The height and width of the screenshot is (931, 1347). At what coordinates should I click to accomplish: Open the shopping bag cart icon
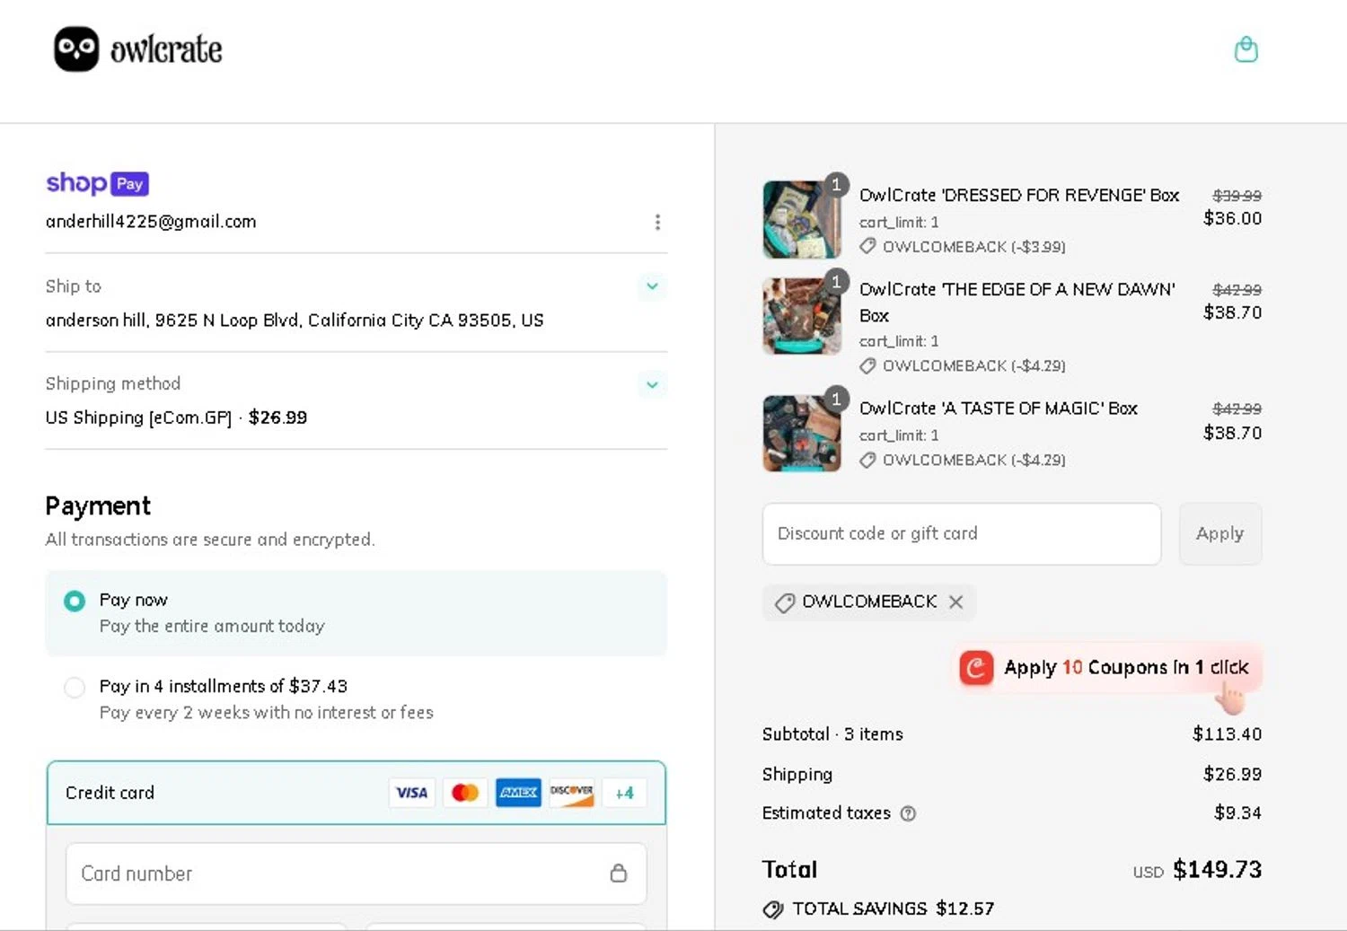pyautogui.click(x=1246, y=49)
